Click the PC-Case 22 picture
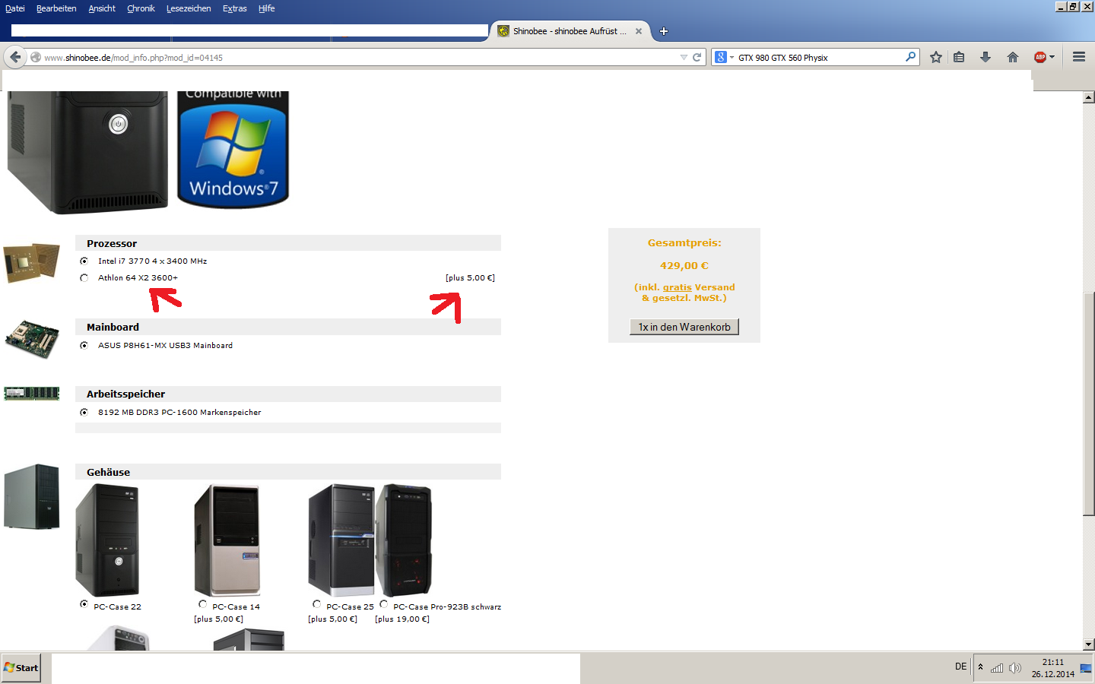The height and width of the screenshot is (684, 1095). 107,540
